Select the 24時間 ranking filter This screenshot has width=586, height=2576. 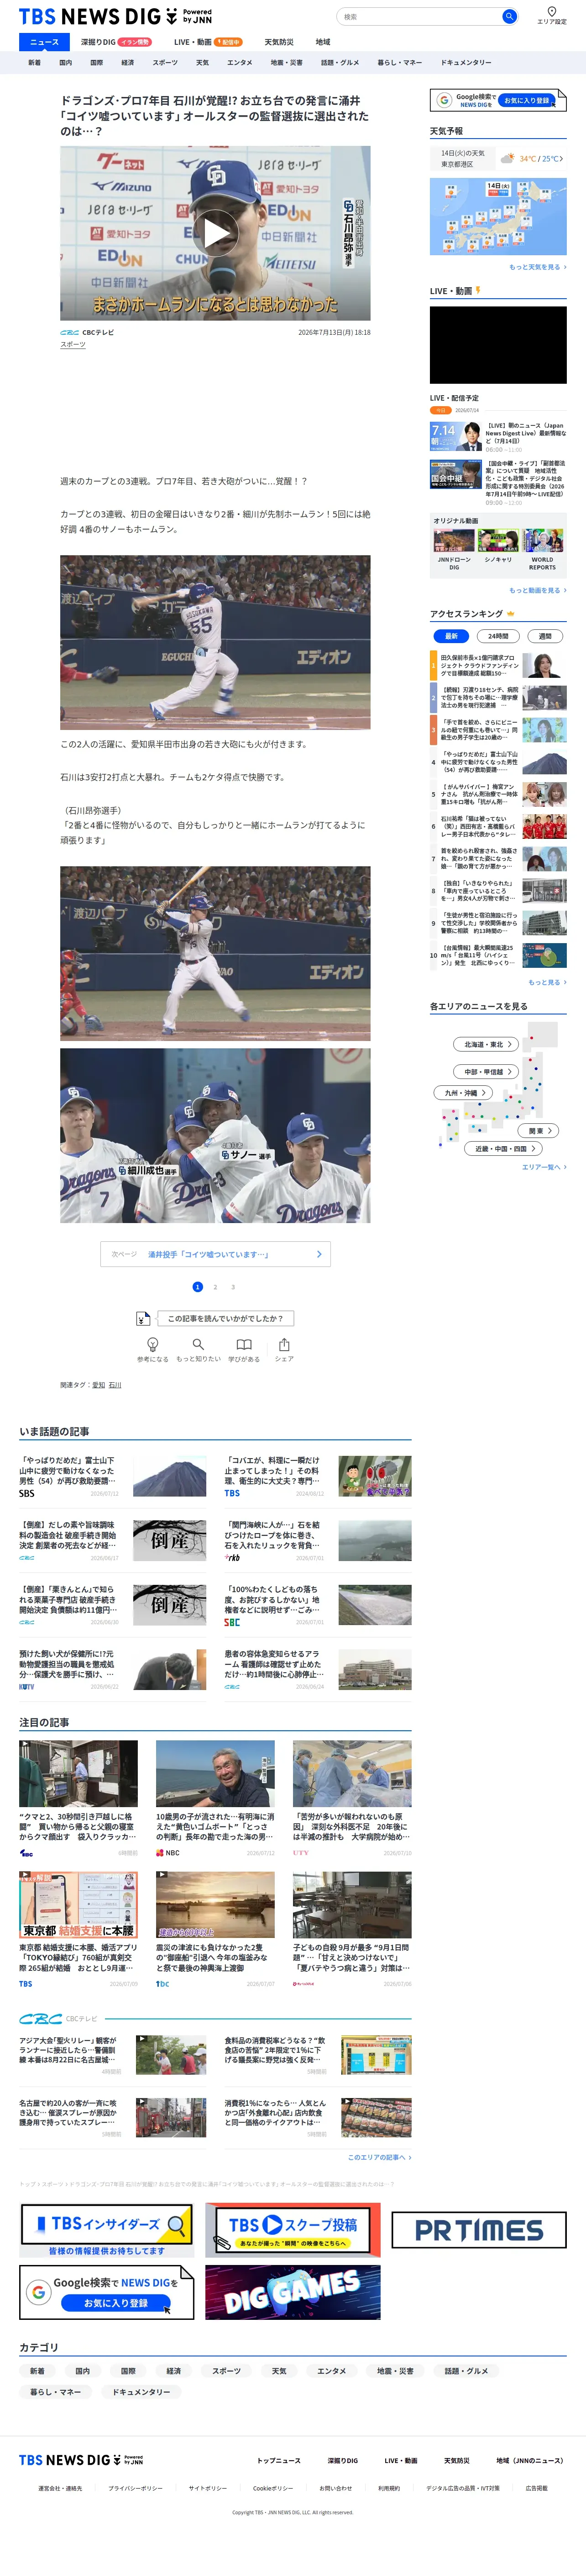(498, 636)
